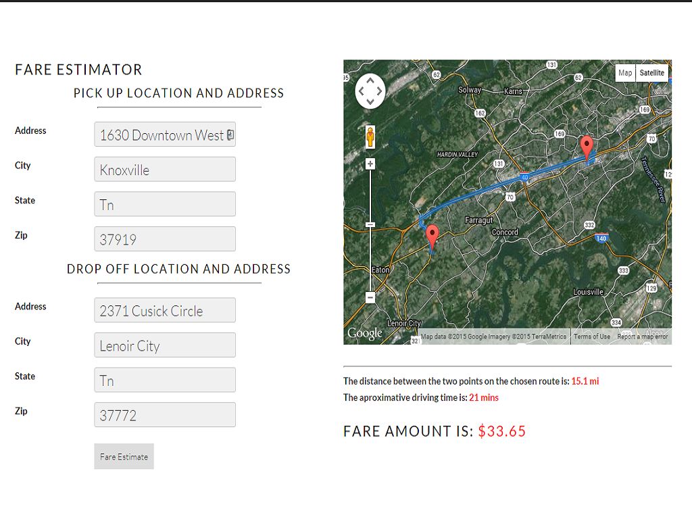This screenshot has height=519, width=692.
Task: Click the Interstate 40 shield on the route
Action: click(524, 177)
